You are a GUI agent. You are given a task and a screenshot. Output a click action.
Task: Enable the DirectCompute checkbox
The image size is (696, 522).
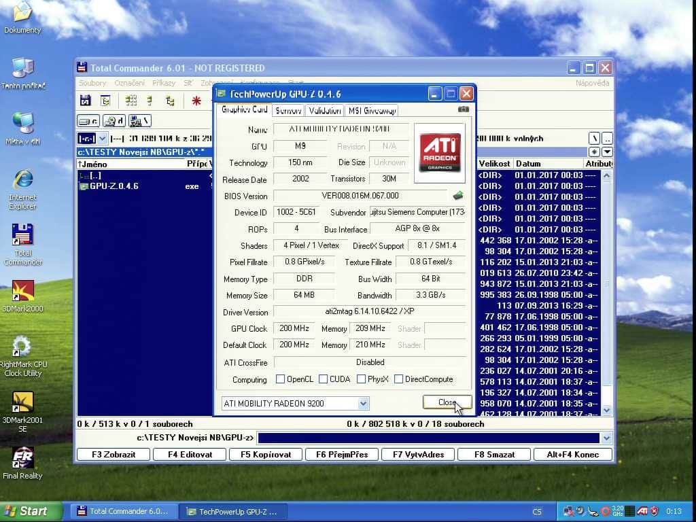[x=398, y=379]
